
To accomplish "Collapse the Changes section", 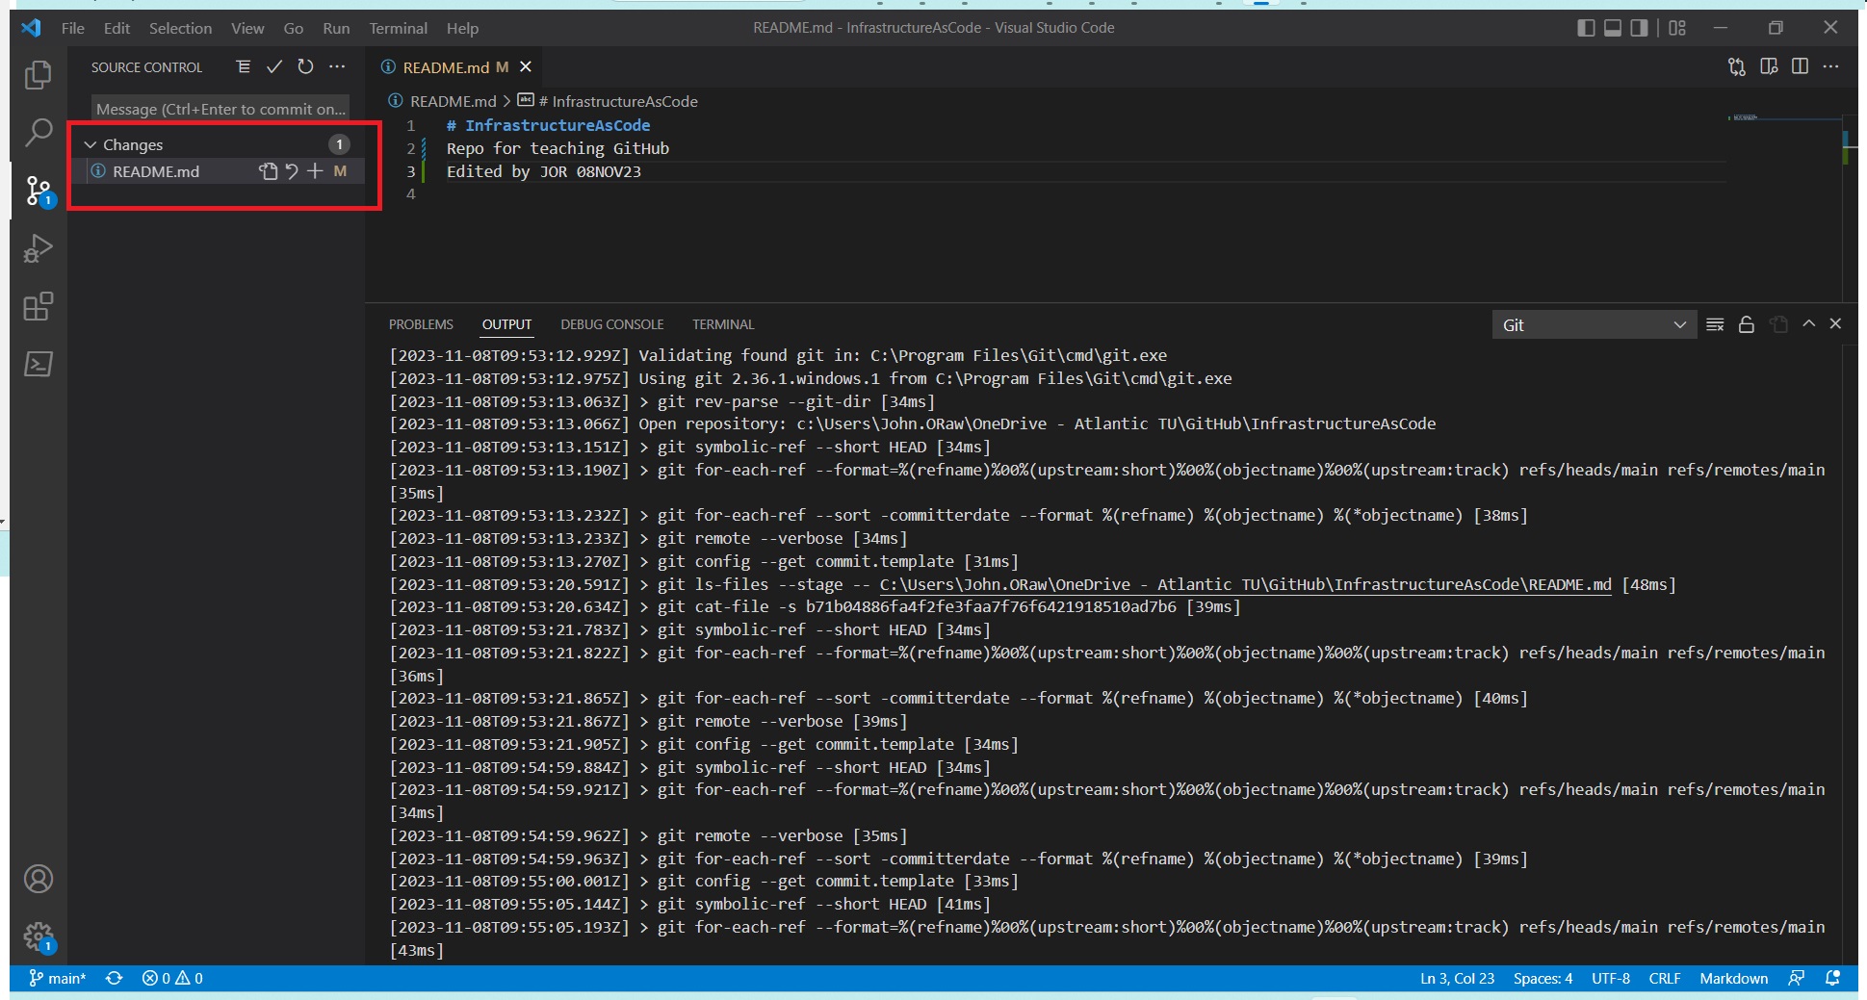I will point(91,144).
